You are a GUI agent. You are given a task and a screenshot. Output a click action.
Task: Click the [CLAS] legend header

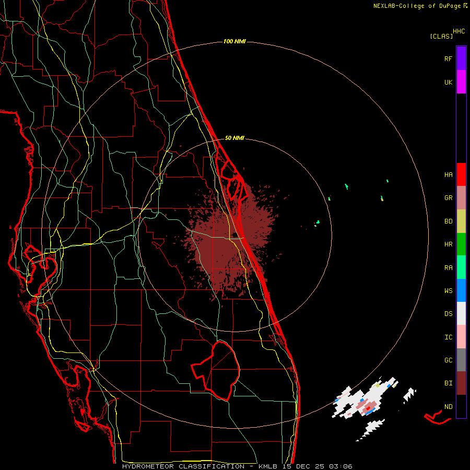(x=441, y=37)
